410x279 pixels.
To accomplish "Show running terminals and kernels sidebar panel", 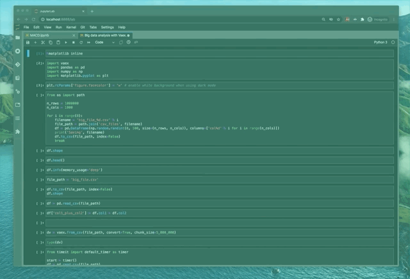I will tap(17, 51).
